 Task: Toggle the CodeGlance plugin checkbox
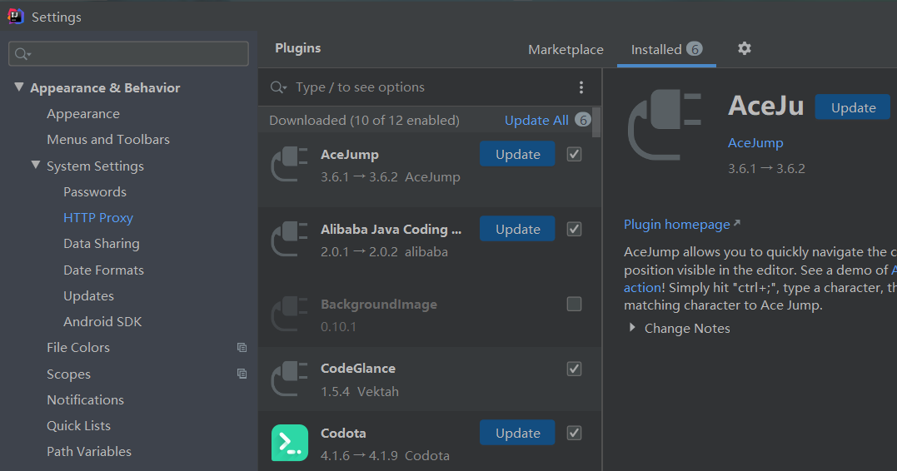(x=574, y=369)
